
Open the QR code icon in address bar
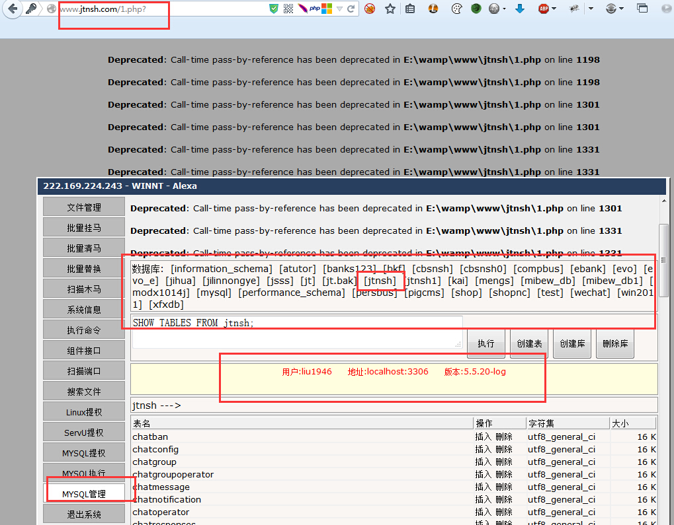coord(288,9)
